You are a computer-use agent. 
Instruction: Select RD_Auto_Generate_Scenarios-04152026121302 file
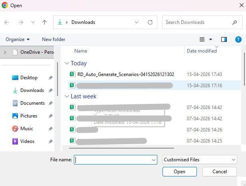[126, 74]
